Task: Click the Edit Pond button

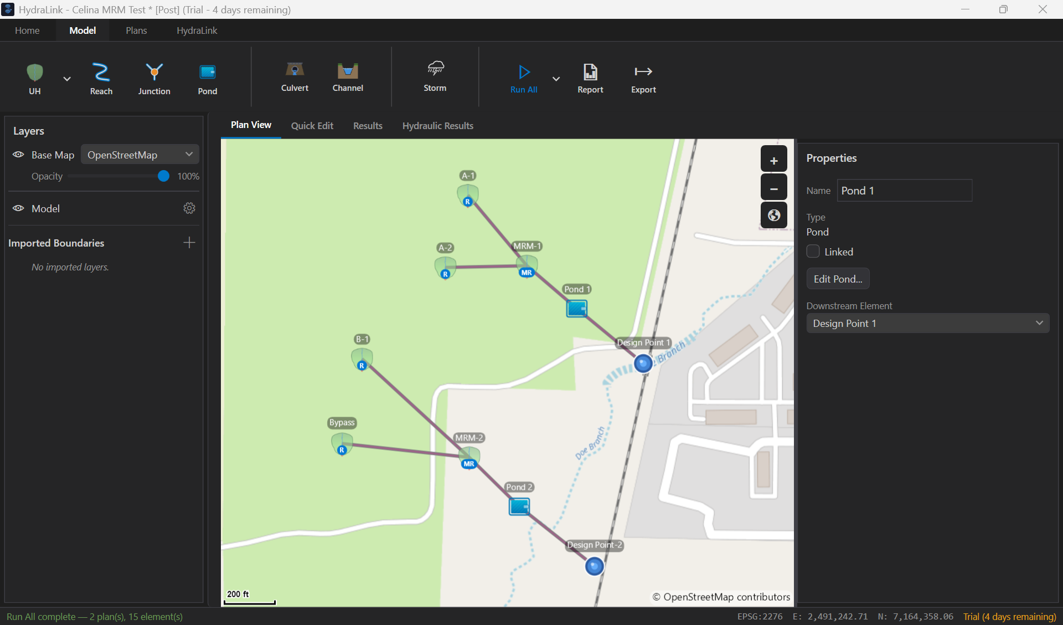Action: [x=838, y=279]
